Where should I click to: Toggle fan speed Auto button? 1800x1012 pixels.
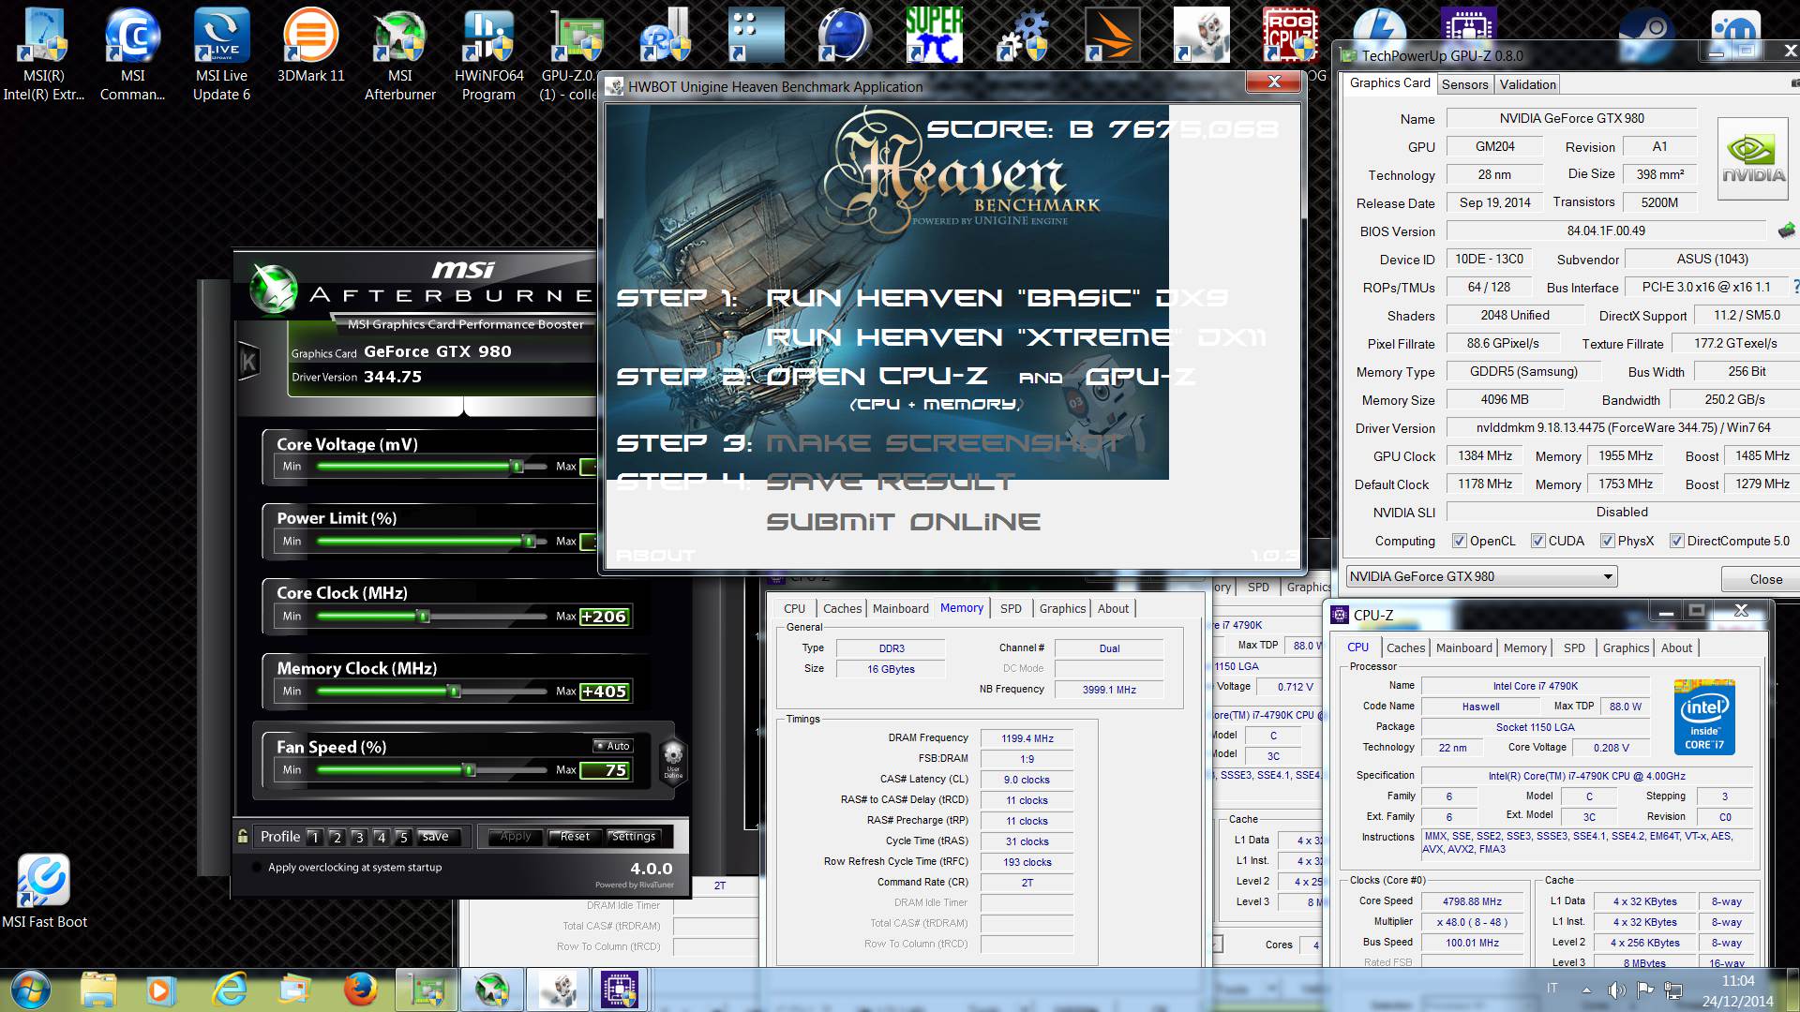614,746
